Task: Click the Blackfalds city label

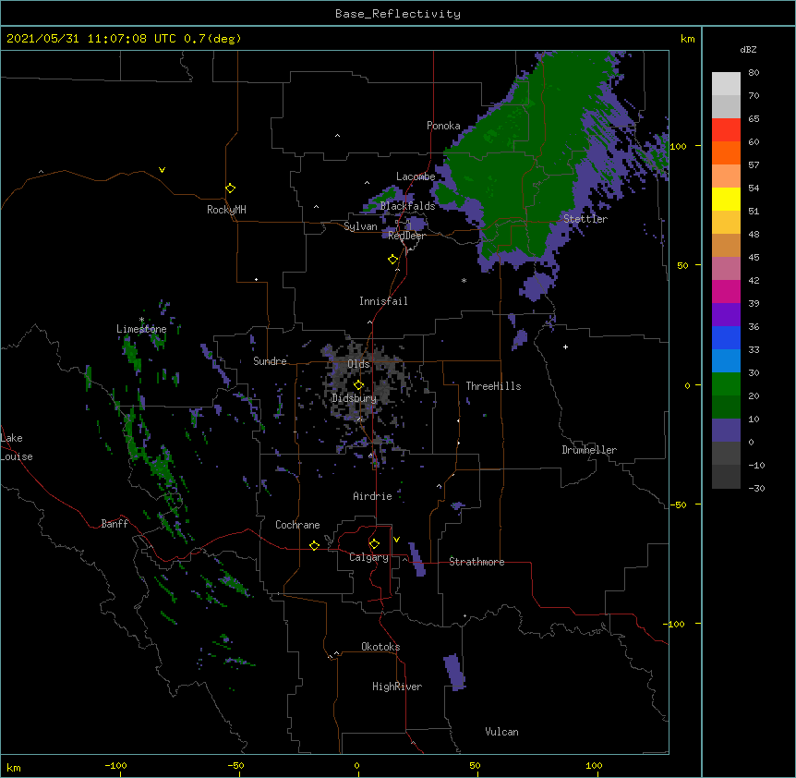Action: (407, 206)
